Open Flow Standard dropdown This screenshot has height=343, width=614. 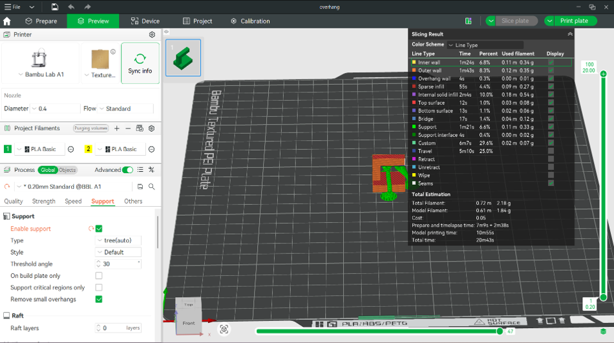pos(126,109)
